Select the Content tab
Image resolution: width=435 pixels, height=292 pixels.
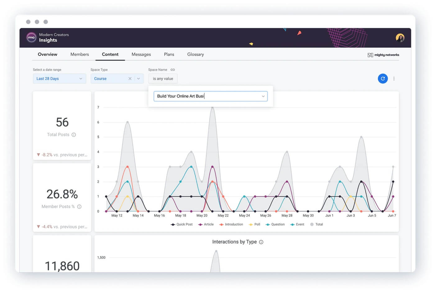[x=110, y=54]
